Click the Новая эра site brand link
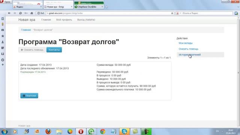Image resolution: width=240 pixels, height=135 pixels. point(27,20)
